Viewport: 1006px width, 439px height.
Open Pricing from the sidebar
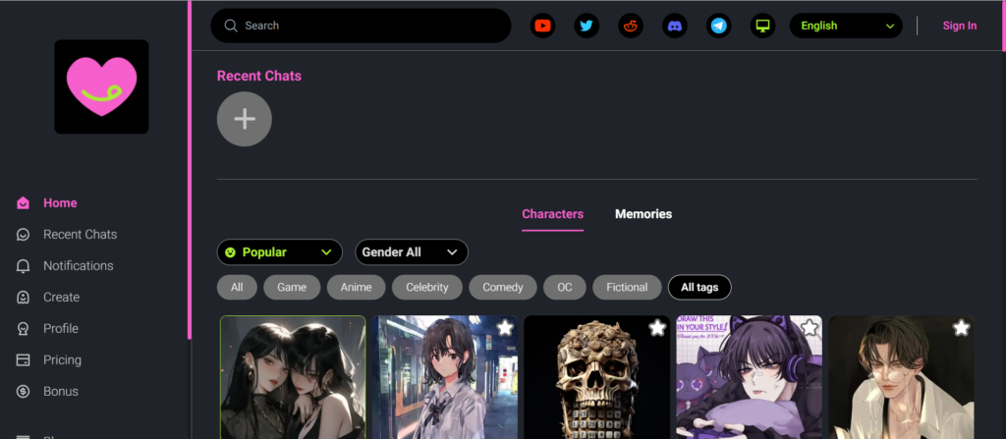click(x=62, y=360)
